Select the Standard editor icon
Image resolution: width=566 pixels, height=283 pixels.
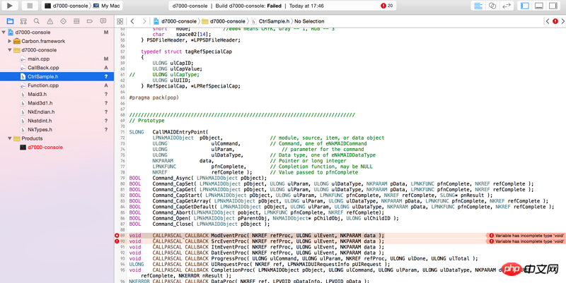(478, 6)
